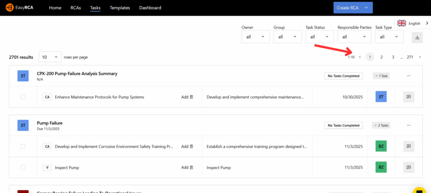The height and width of the screenshot is (193, 431).
Task: Go to next page using right arrow
Action: 420,57
